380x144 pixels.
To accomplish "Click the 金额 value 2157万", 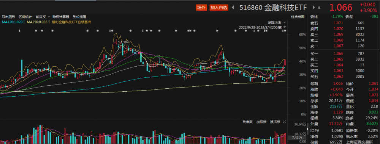I will point(337,106).
